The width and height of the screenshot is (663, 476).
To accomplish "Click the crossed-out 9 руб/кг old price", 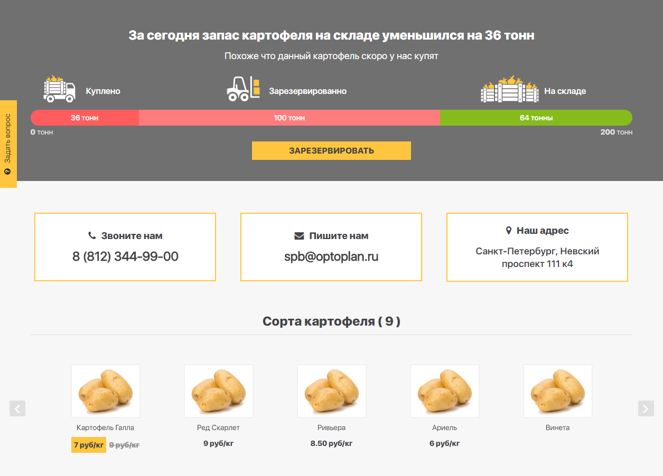I will 124,445.
